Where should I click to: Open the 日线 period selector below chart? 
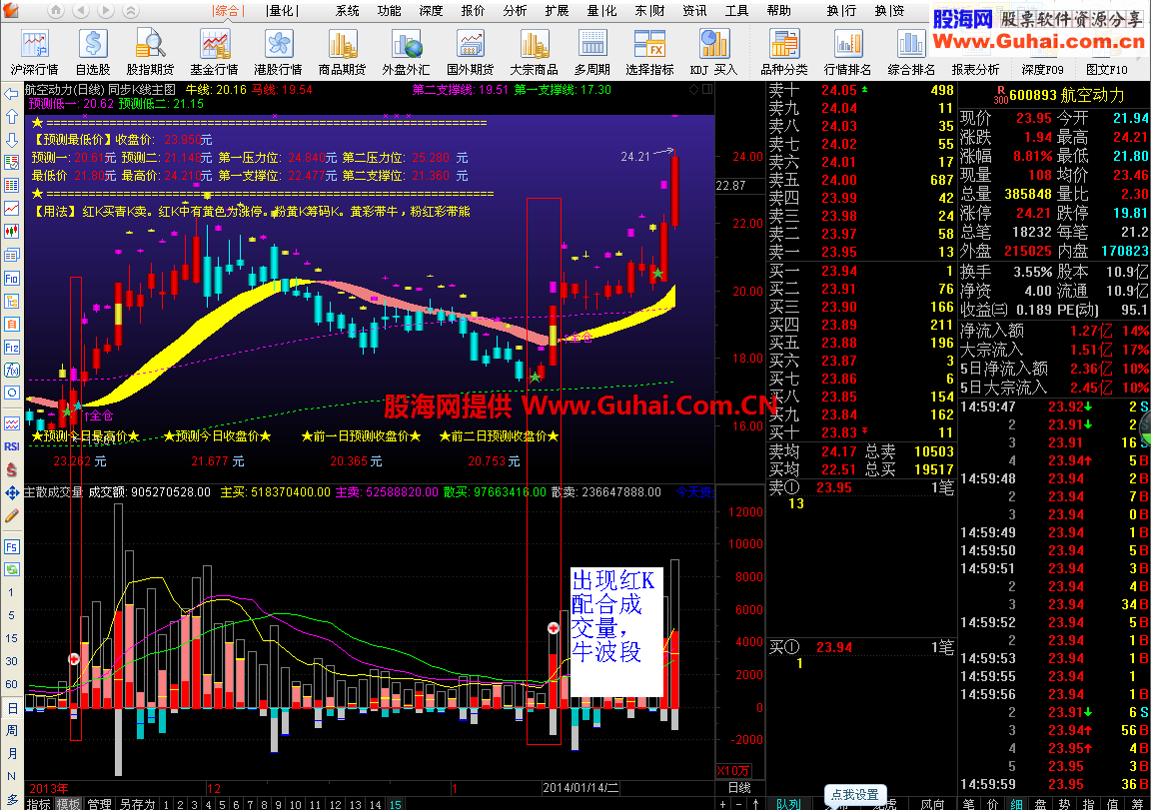739,787
